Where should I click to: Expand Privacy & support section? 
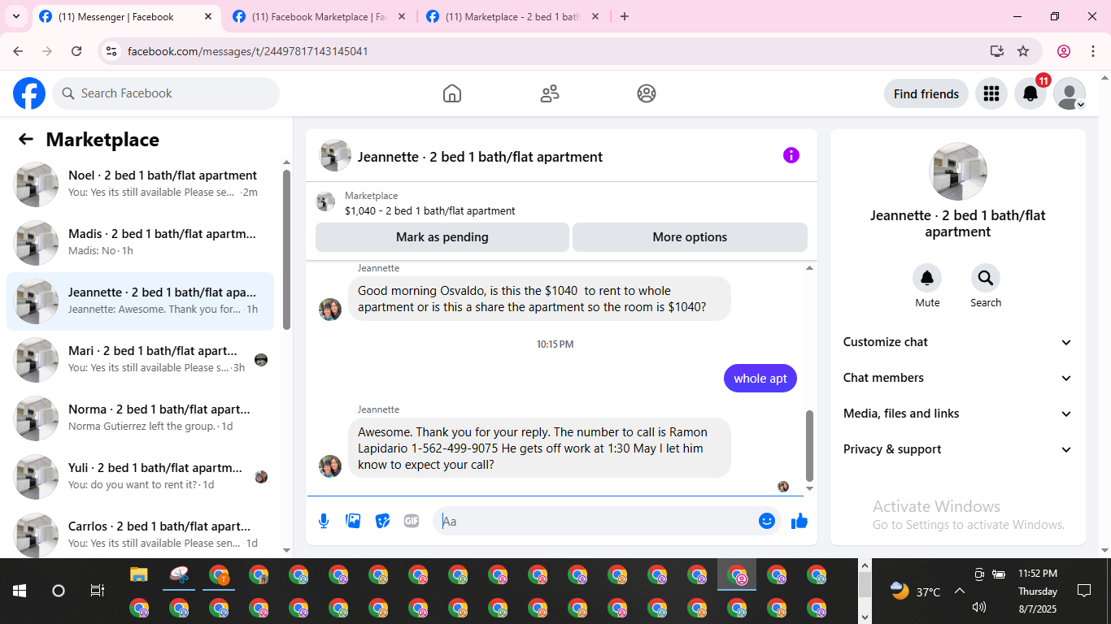[x=958, y=449]
